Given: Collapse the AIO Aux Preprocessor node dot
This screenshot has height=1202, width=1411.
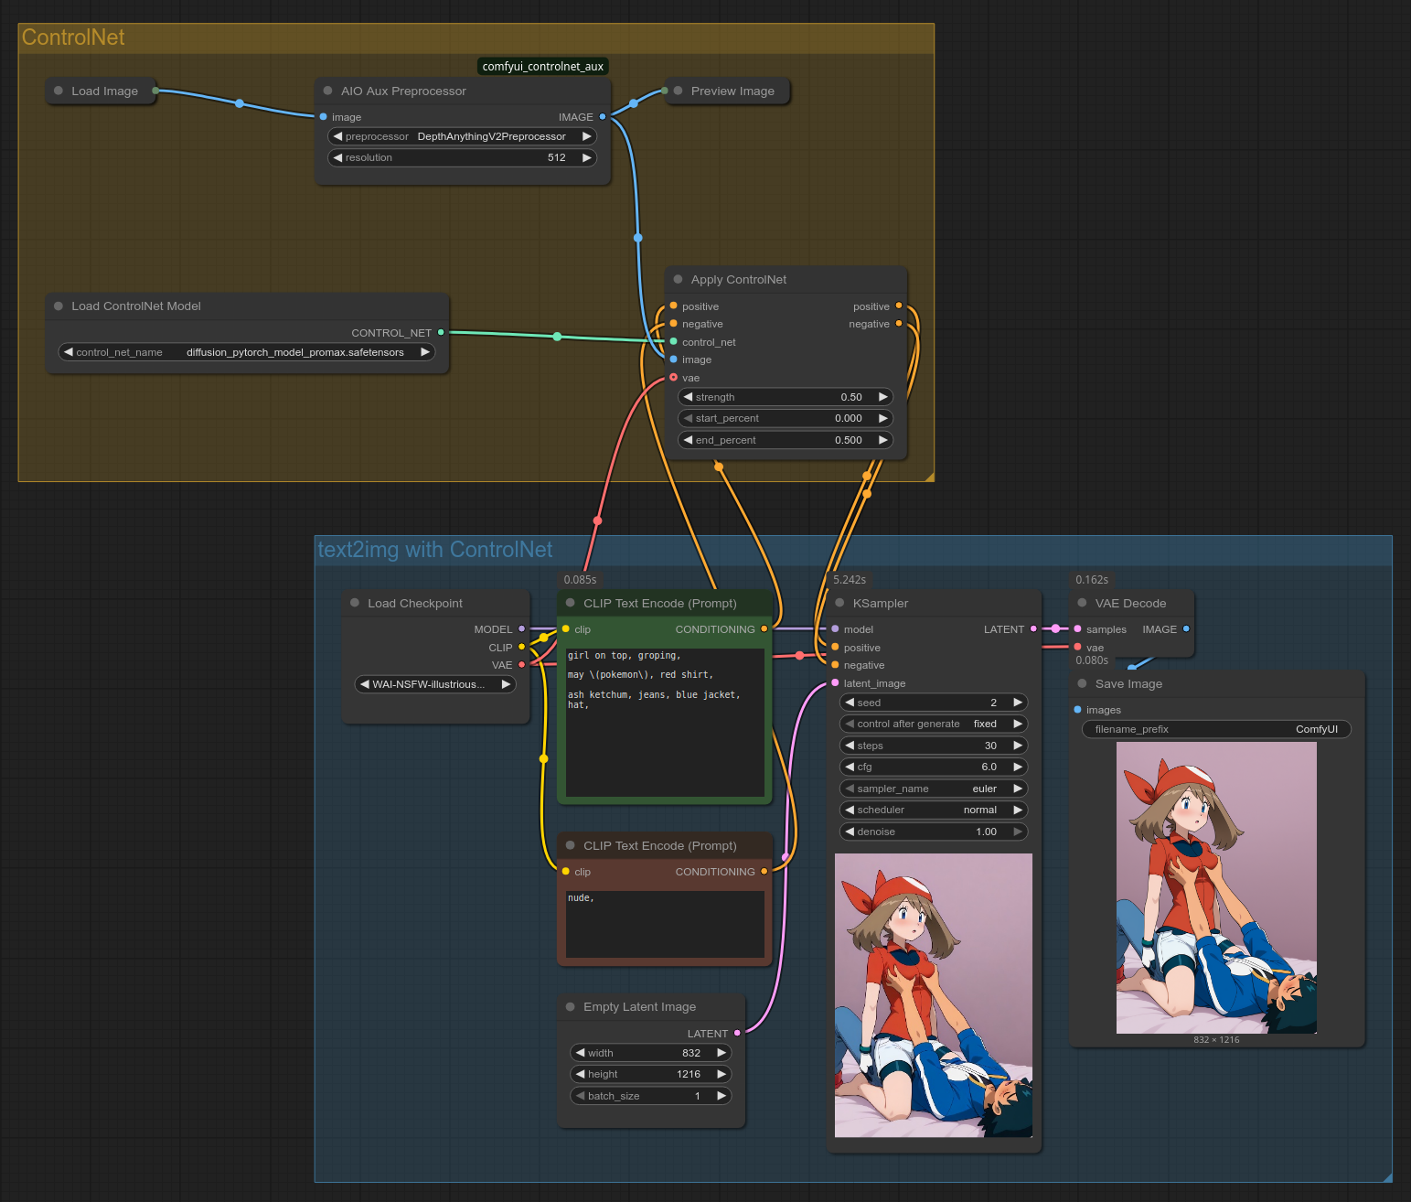Looking at the screenshot, I should [327, 91].
